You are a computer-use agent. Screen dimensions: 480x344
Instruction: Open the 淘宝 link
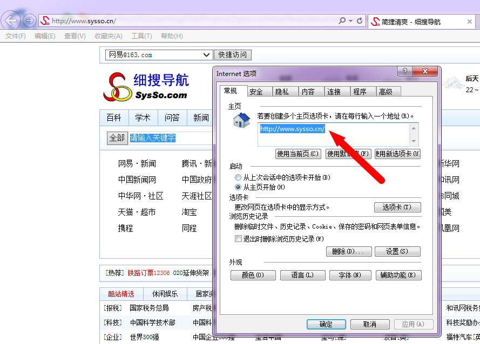click(189, 212)
